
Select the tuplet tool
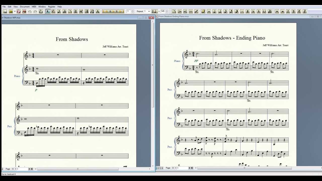pyautogui.click(x=270, y=11)
